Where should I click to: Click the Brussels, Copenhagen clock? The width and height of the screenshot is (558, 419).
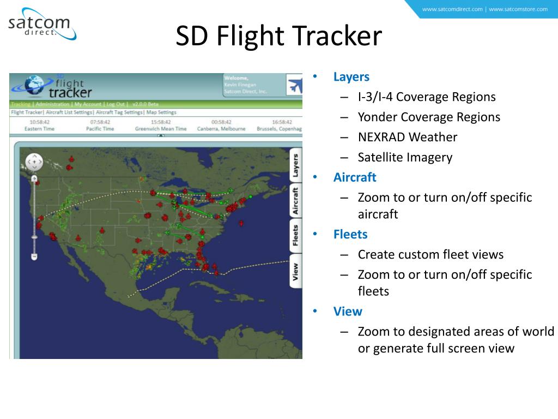[280, 125]
